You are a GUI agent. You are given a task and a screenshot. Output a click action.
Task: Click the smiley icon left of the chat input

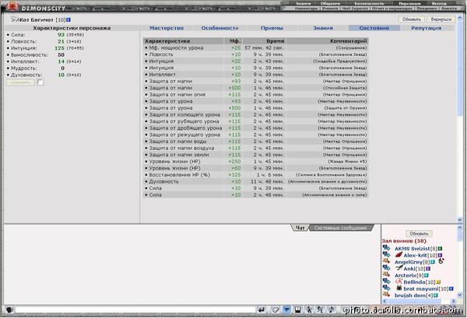[9, 309]
